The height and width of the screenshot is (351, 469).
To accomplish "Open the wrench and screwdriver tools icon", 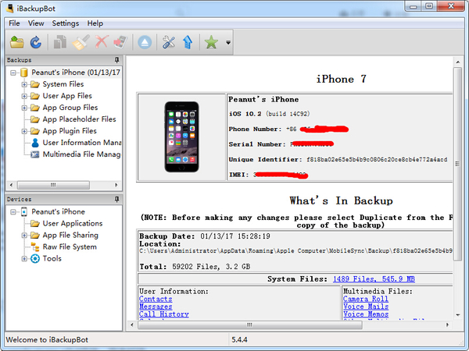I will 169,42.
